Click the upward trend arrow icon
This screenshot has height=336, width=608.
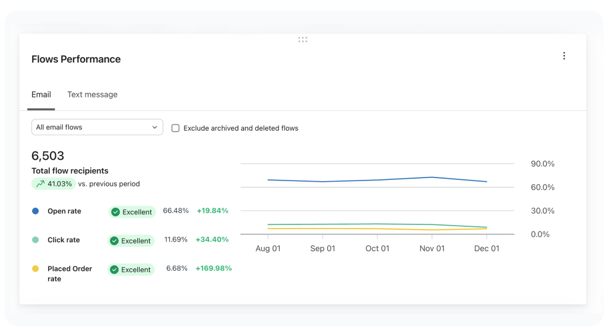[x=40, y=183]
